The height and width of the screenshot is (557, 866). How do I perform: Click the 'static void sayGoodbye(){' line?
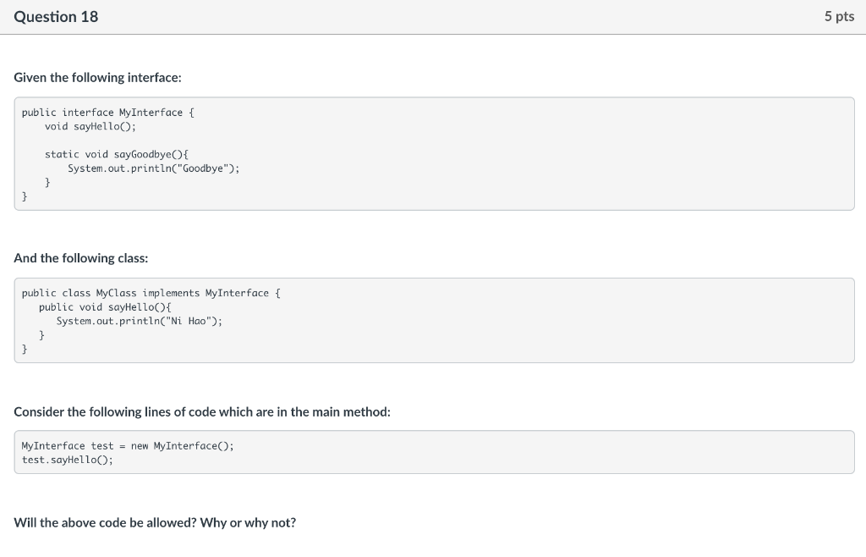pos(117,154)
